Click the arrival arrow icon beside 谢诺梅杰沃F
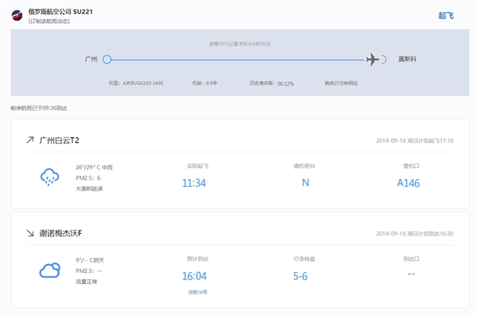The width and height of the screenshot is (478, 315). (x=30, y=233)
